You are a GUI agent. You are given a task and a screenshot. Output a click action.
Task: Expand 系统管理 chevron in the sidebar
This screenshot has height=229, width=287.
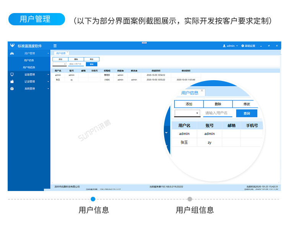48,89
